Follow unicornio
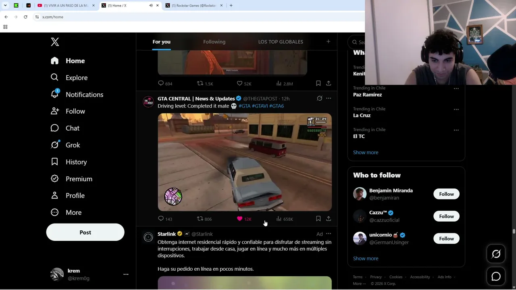This screenshot has width=516, height=290. tap(446, 238)
